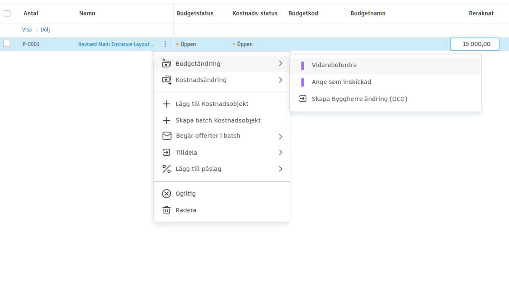Click the plus icon beside Skapa batch Kostnadsobjekt

pos(166,120)
